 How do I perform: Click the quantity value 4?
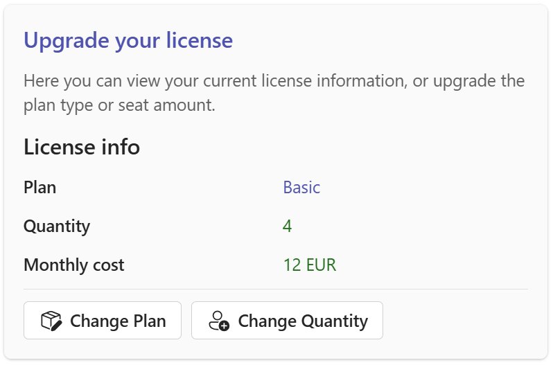point(288,226)
